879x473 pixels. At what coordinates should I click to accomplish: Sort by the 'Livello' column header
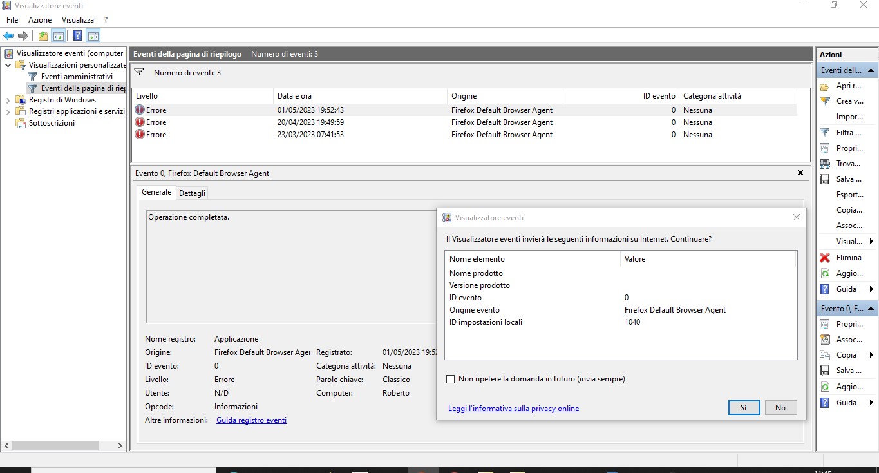pyautogui.click(x=202, y=96)
